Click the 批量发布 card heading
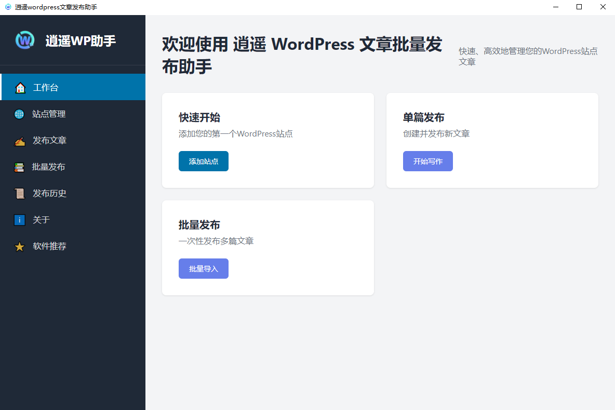 coord(199,225)
